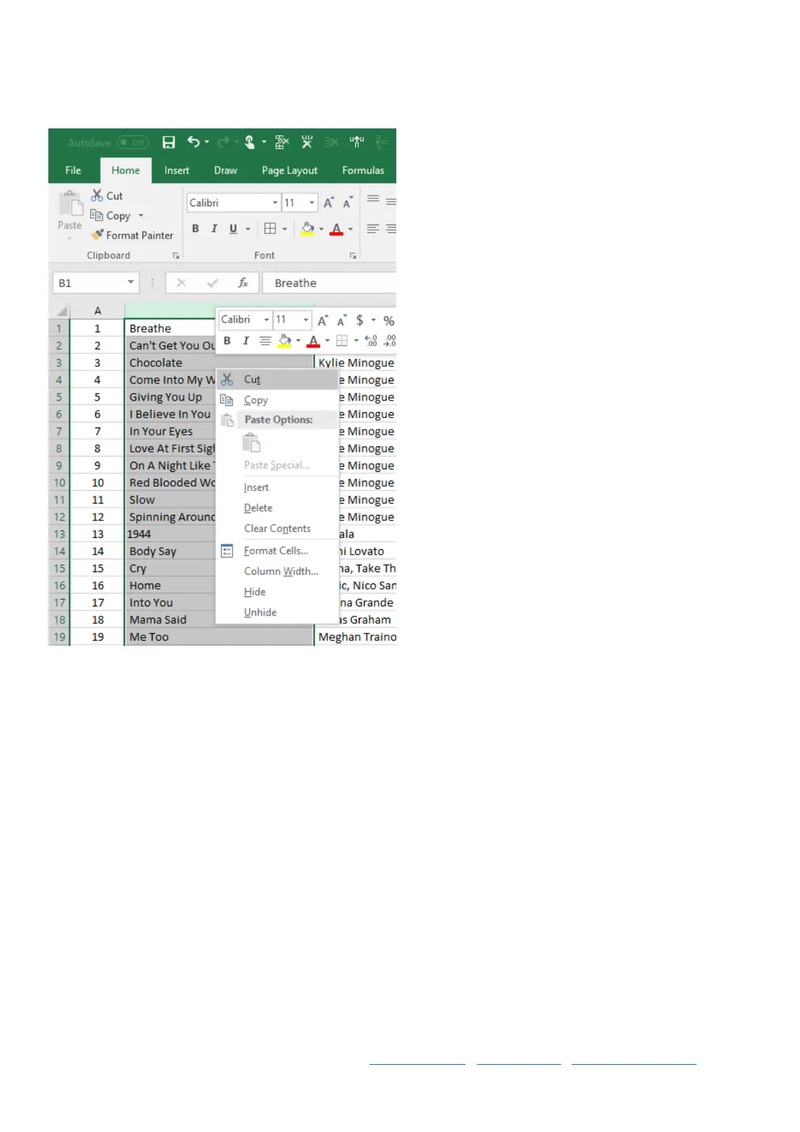Click the Save floppy disk icon

click(169, 143)
